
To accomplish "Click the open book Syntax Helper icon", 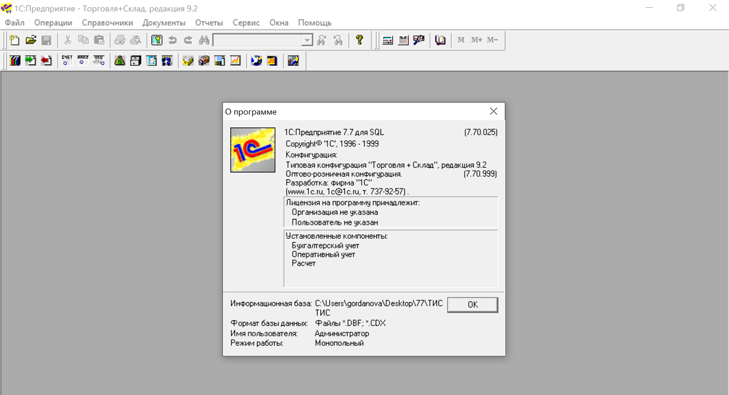I will (x=440, y=40).
